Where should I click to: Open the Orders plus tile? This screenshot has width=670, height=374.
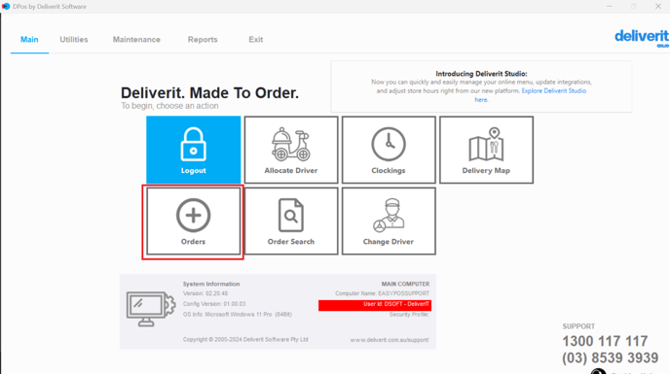[193, 221]
